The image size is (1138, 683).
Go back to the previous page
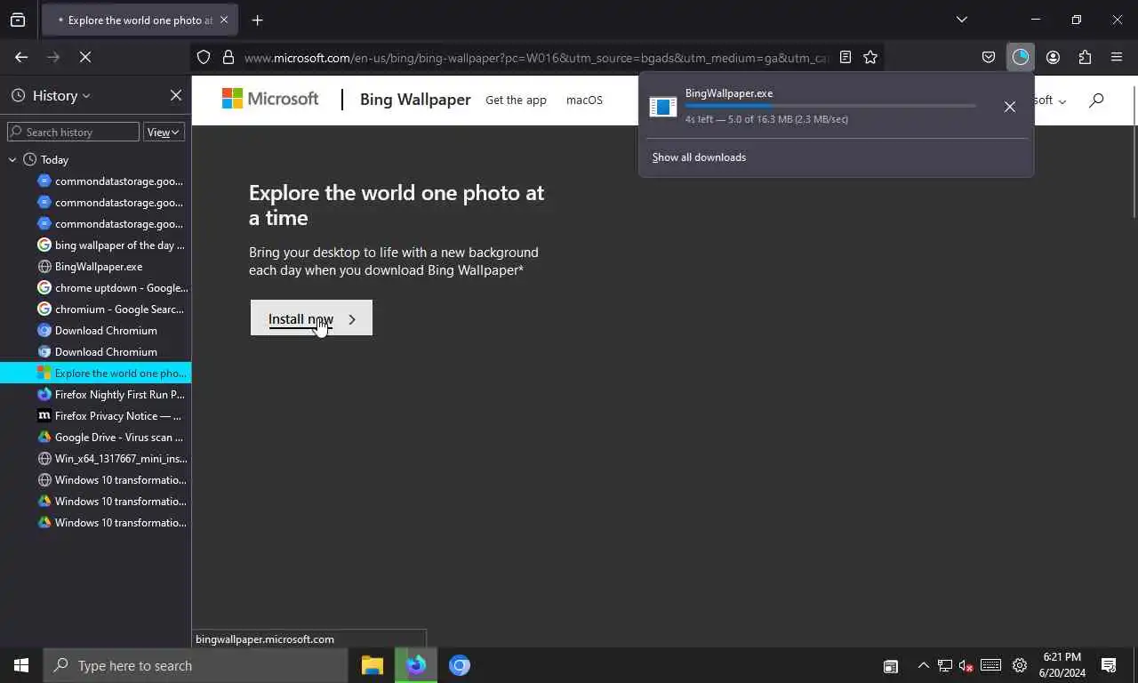21,57
